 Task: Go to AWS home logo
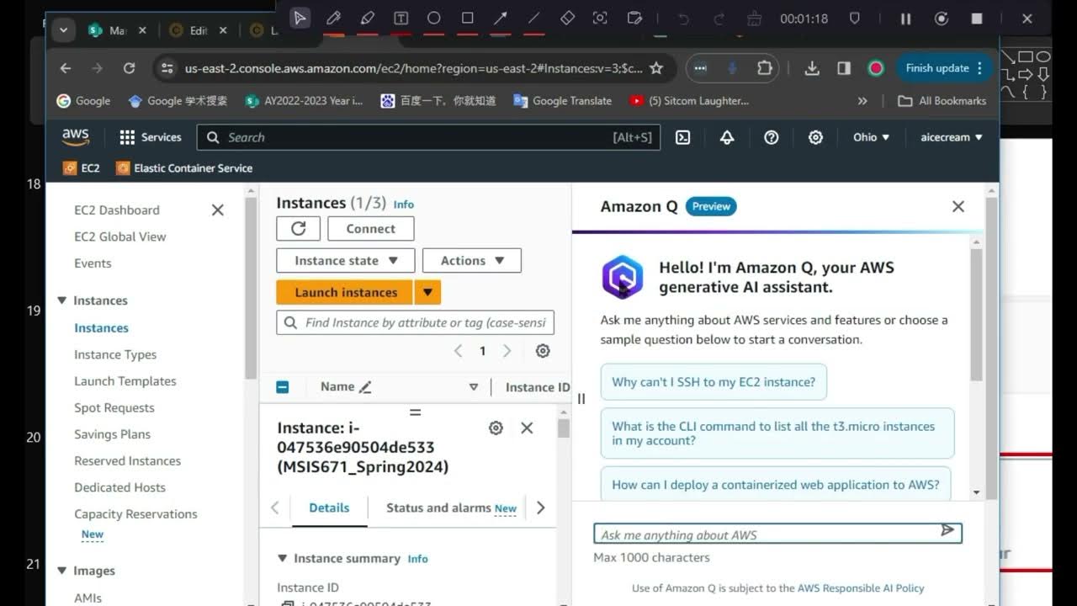pos(76,136)
